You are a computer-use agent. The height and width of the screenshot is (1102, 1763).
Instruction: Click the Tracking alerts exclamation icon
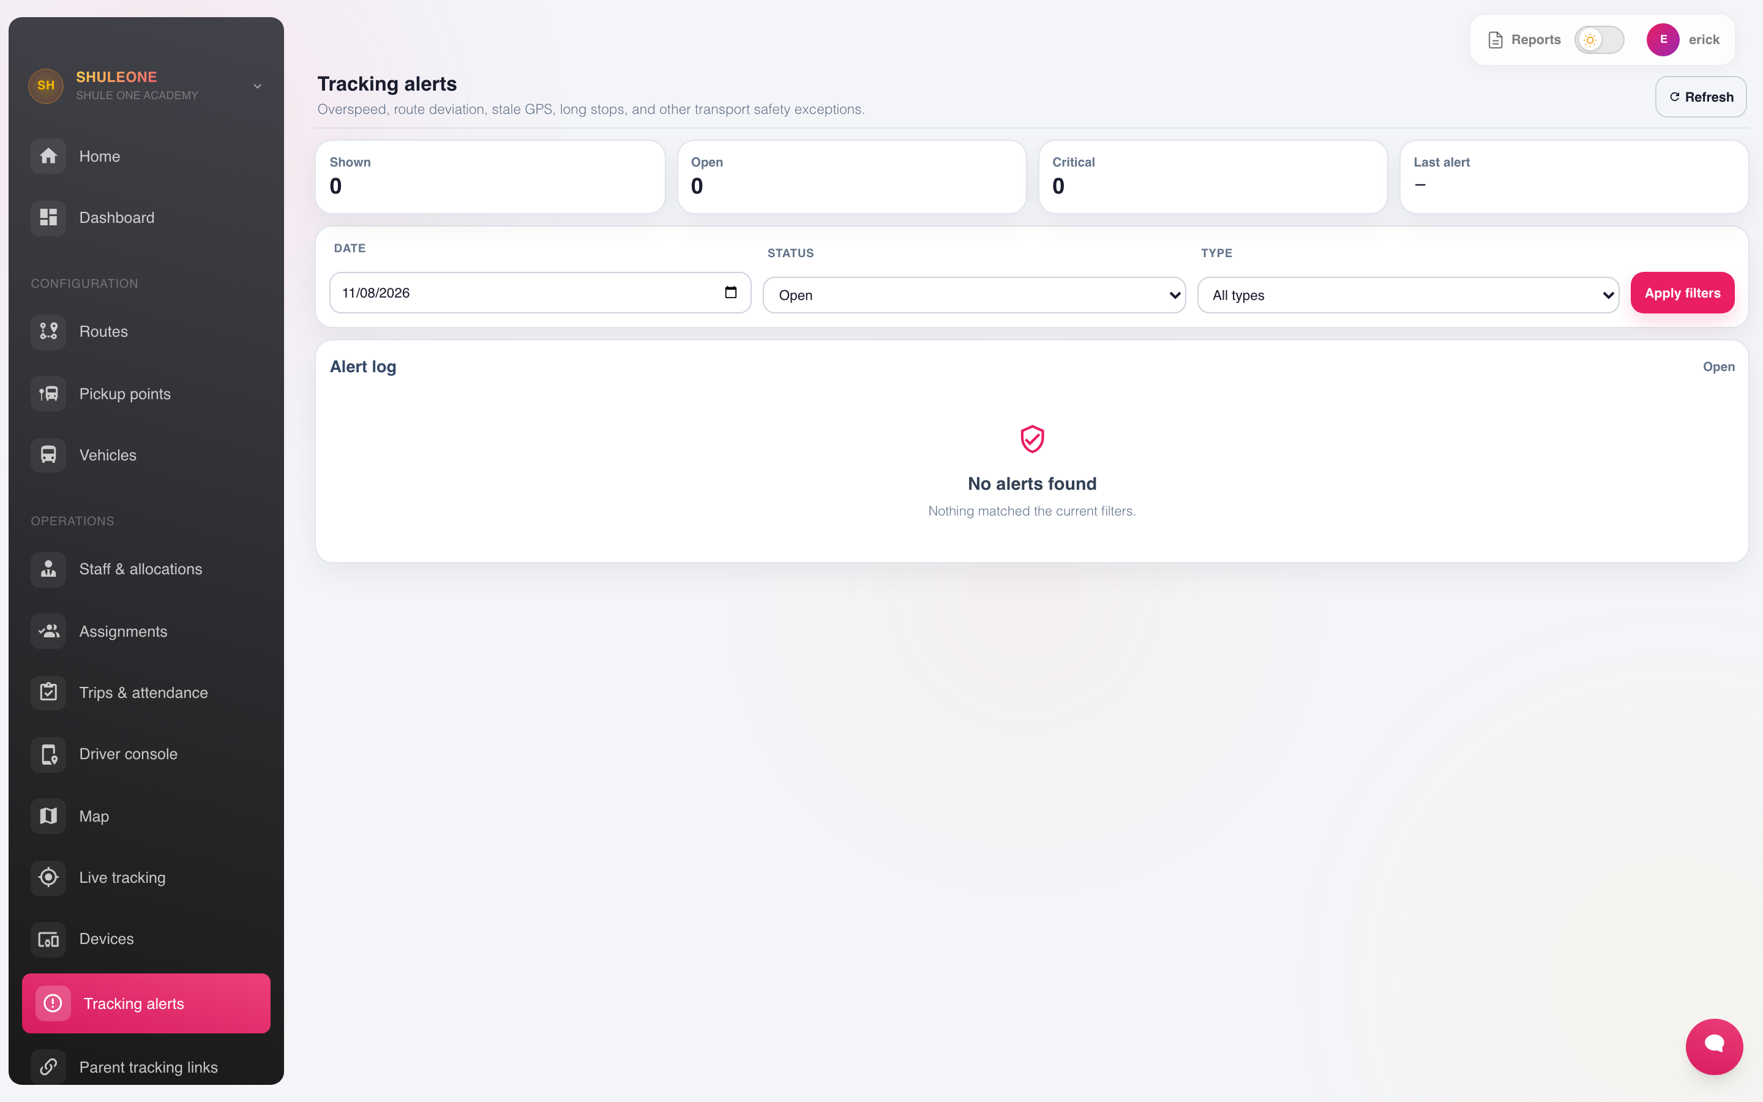[x=53, y=1003]
